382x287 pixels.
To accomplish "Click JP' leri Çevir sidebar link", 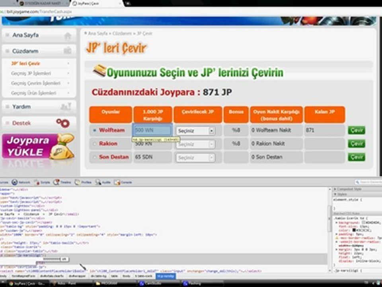I will 25,63.
